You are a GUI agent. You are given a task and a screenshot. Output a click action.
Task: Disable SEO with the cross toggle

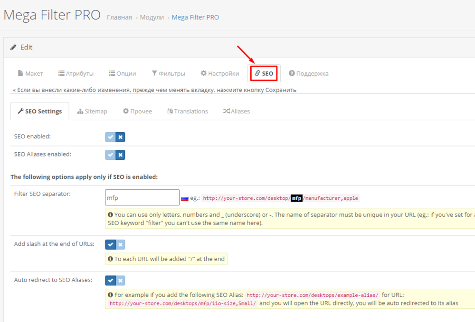120,137
